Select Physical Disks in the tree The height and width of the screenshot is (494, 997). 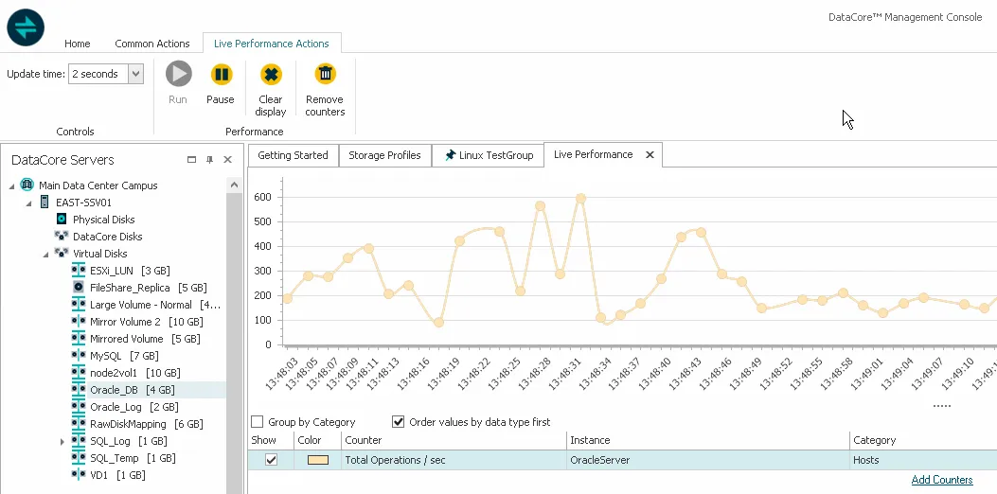tap(103, 220)
